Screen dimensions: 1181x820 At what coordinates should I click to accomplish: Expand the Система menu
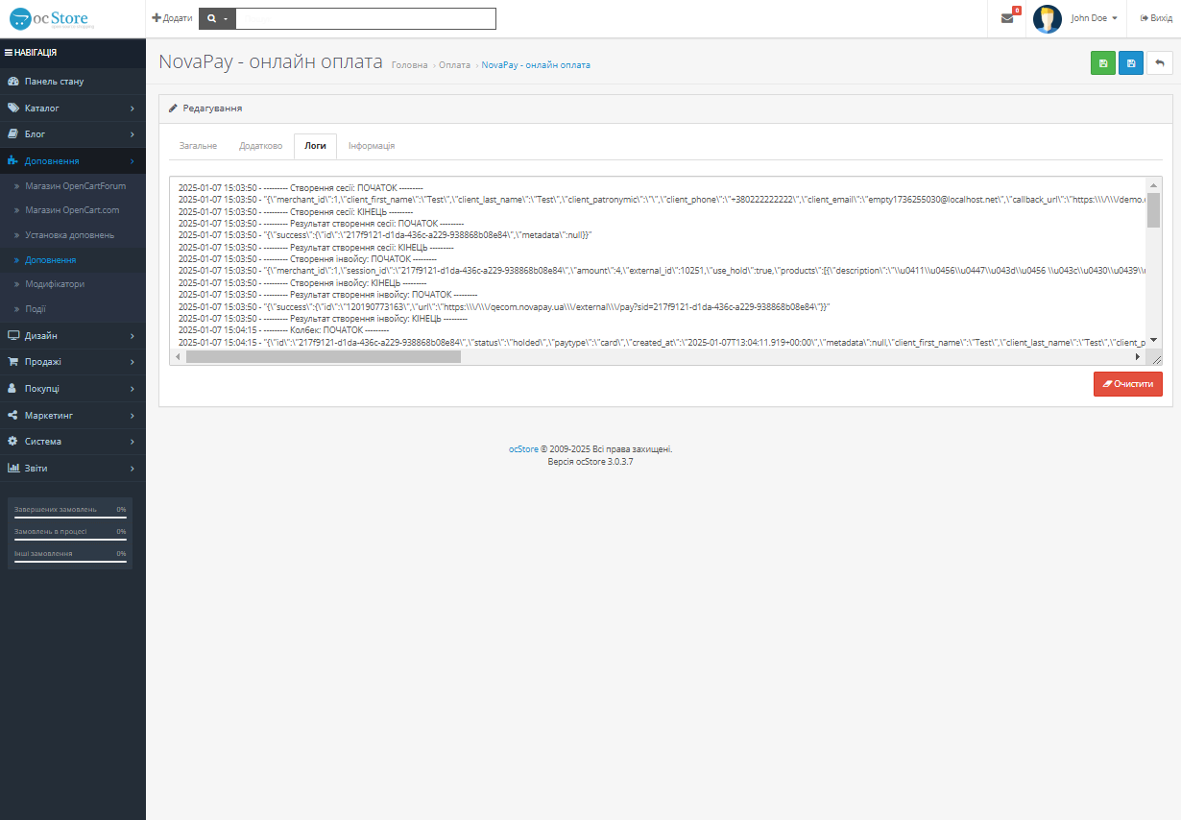coord(73,442)
